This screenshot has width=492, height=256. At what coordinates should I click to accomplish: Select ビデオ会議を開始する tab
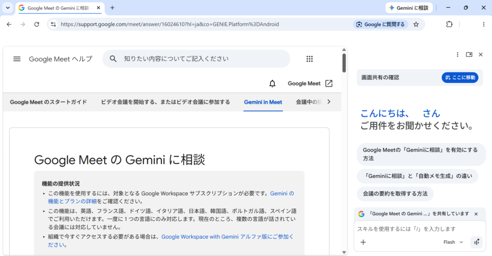[165, 102]
